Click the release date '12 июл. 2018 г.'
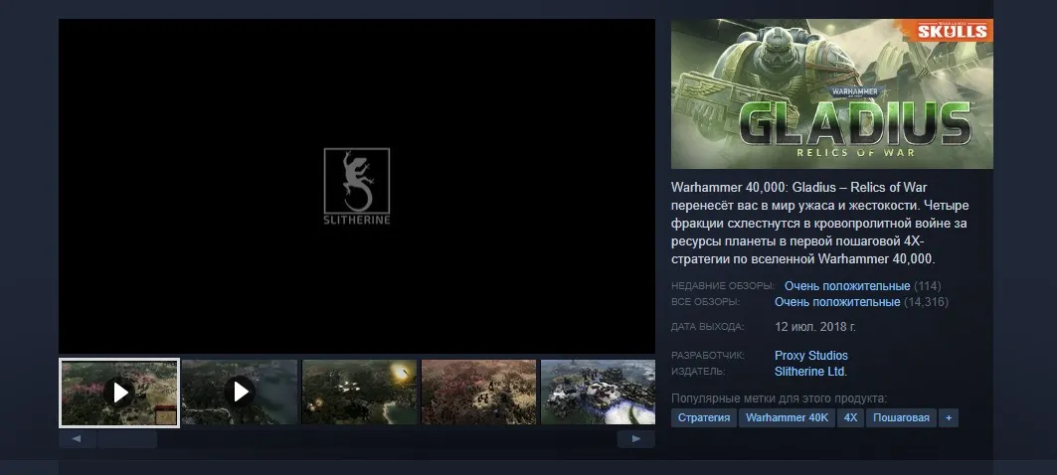Image resolution: width=1057 pixels, height=475 pixels. click(x=815, y=327)
